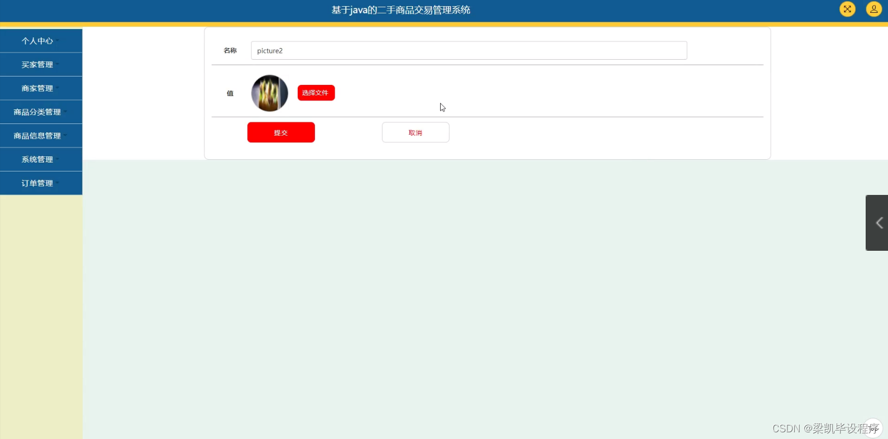This screenshot has width=888, height=439.
Task: Click the 名称 field label
Action: (230, 50)
